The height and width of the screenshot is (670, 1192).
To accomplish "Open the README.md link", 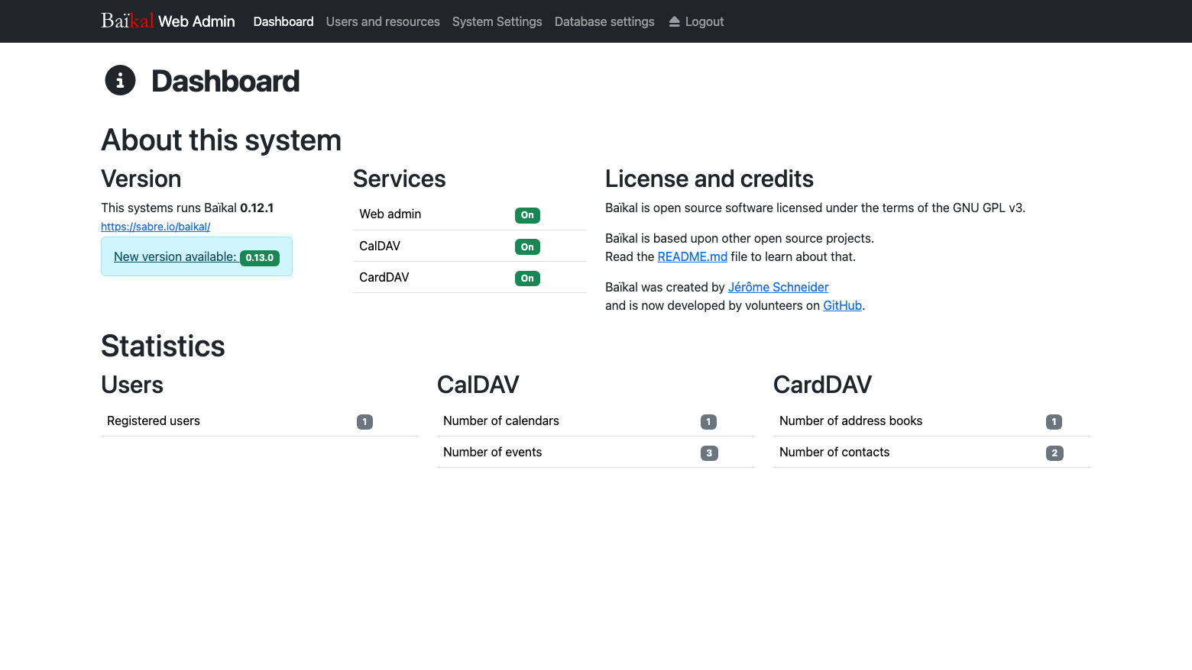I will (692, 256).
